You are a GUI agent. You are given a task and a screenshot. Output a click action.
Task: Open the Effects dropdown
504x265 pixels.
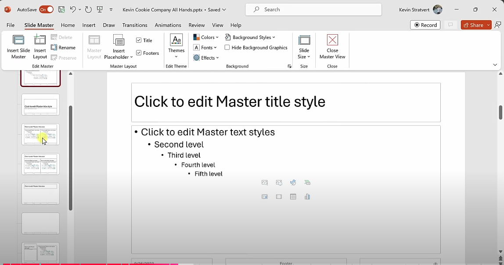pos(206,58)
